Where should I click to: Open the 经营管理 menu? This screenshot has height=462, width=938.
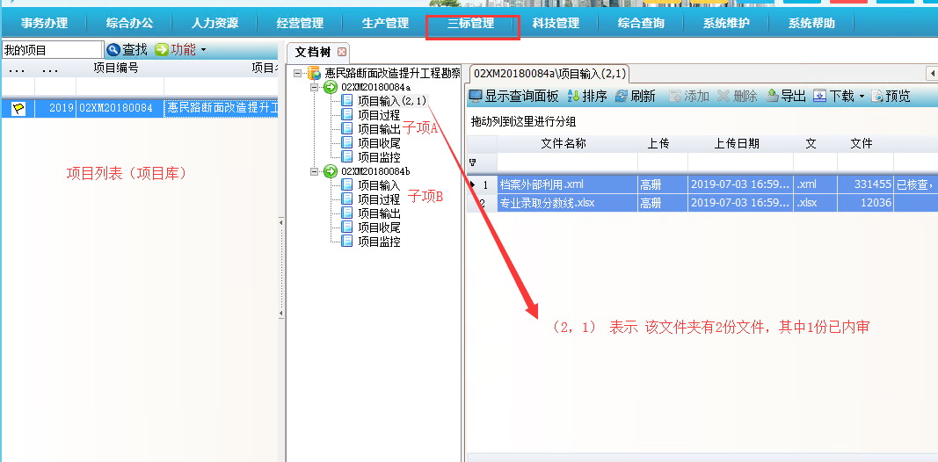[x=300, y=24]
